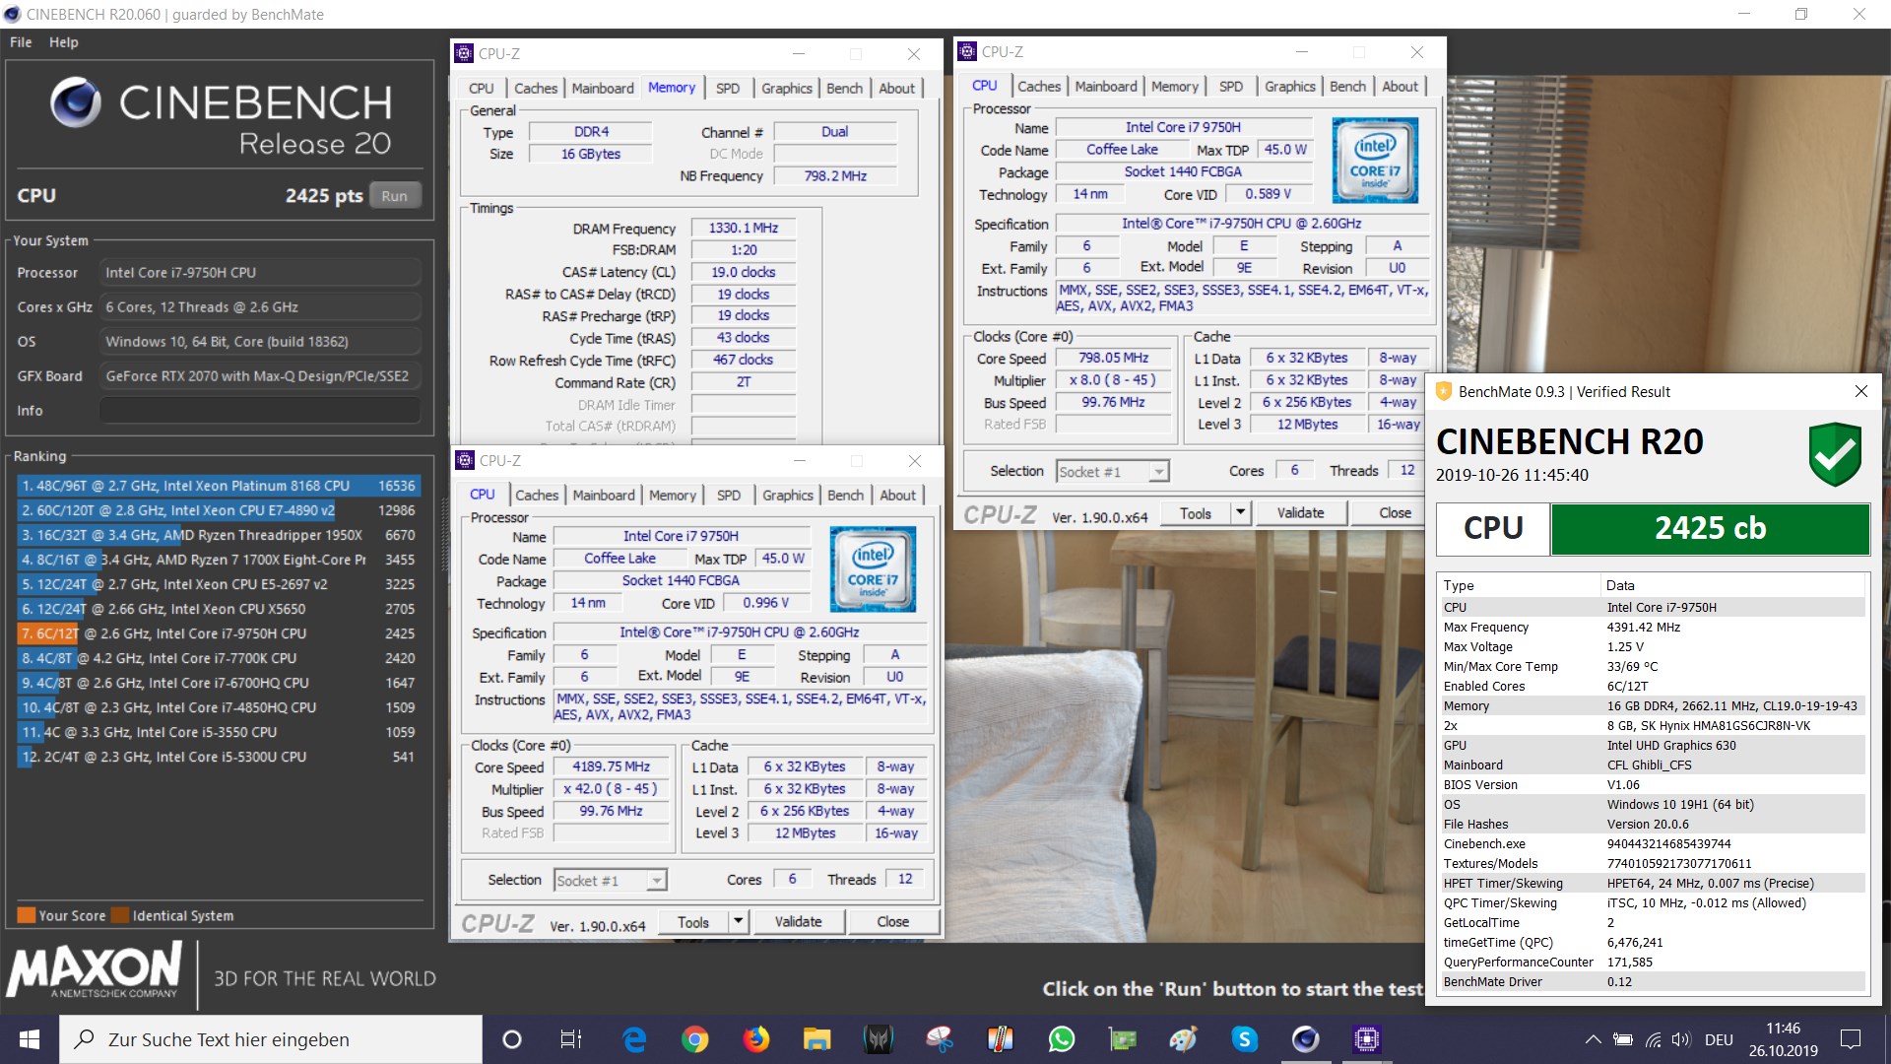Select Max Frequency row in BenchMate
1891x1064 pixels.
[1652, 627]
